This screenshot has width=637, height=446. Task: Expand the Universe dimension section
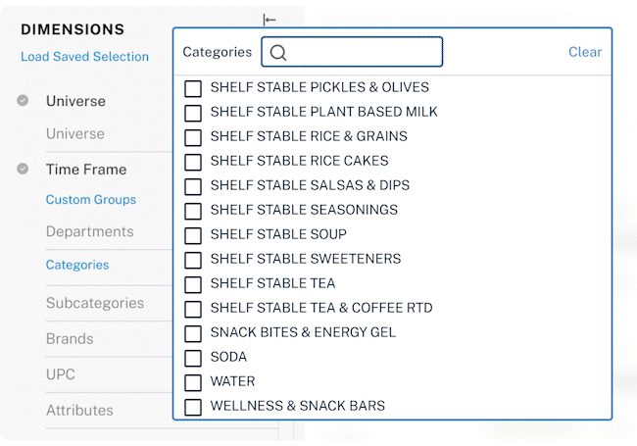coord(75,101)
